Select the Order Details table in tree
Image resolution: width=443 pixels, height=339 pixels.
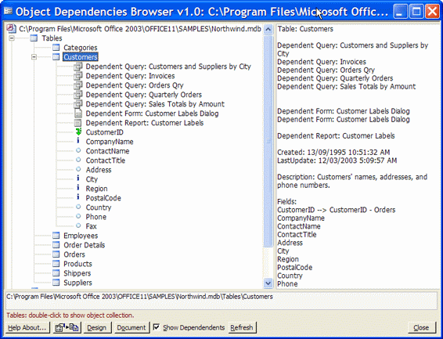(85, 244)
